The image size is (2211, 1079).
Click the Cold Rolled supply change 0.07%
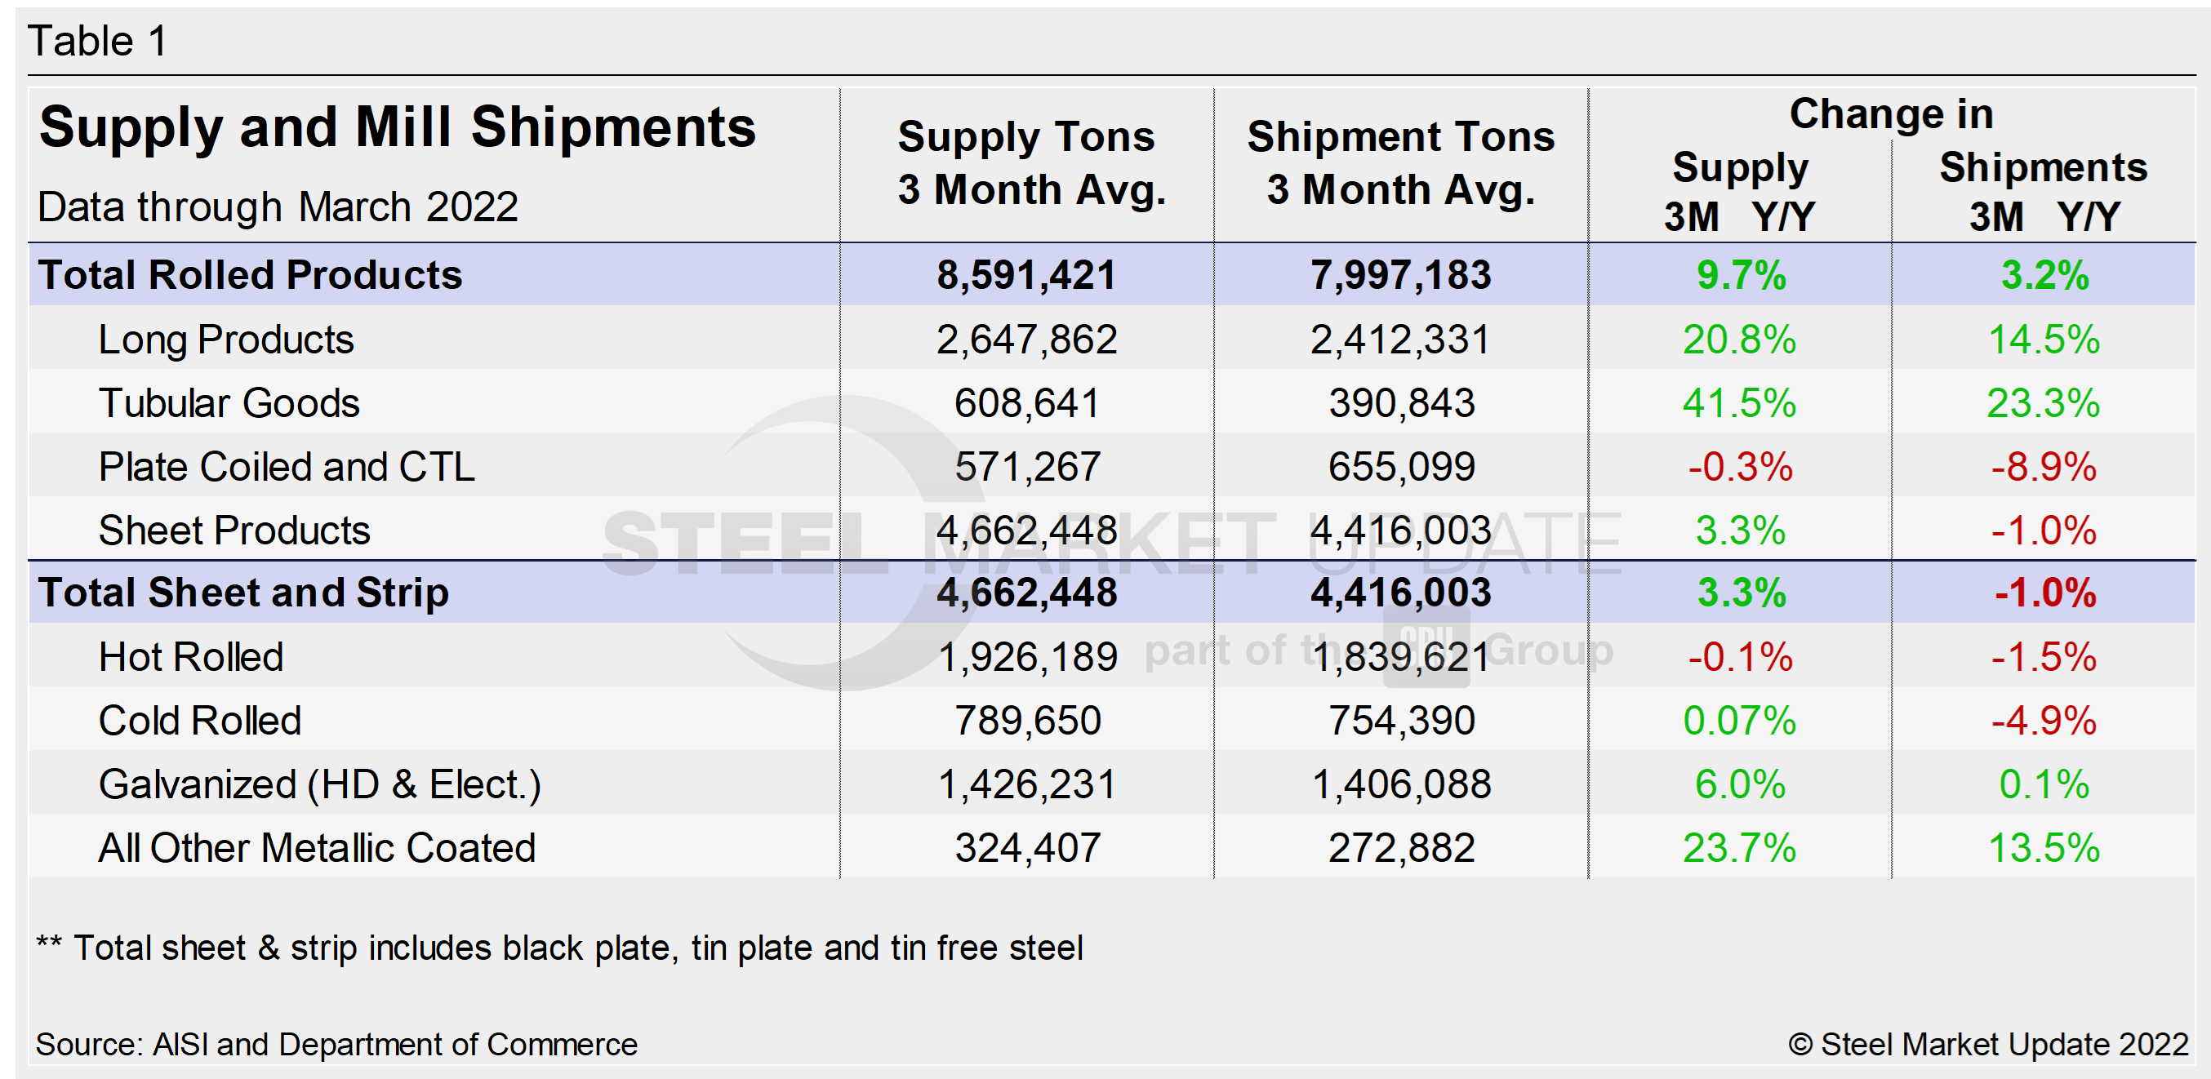click(x=1739, y=721)
